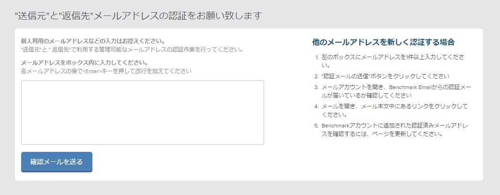Viewport: 500px width, 195px height.
Task: Click inside the email address text box
Action: tap(143, 112)
